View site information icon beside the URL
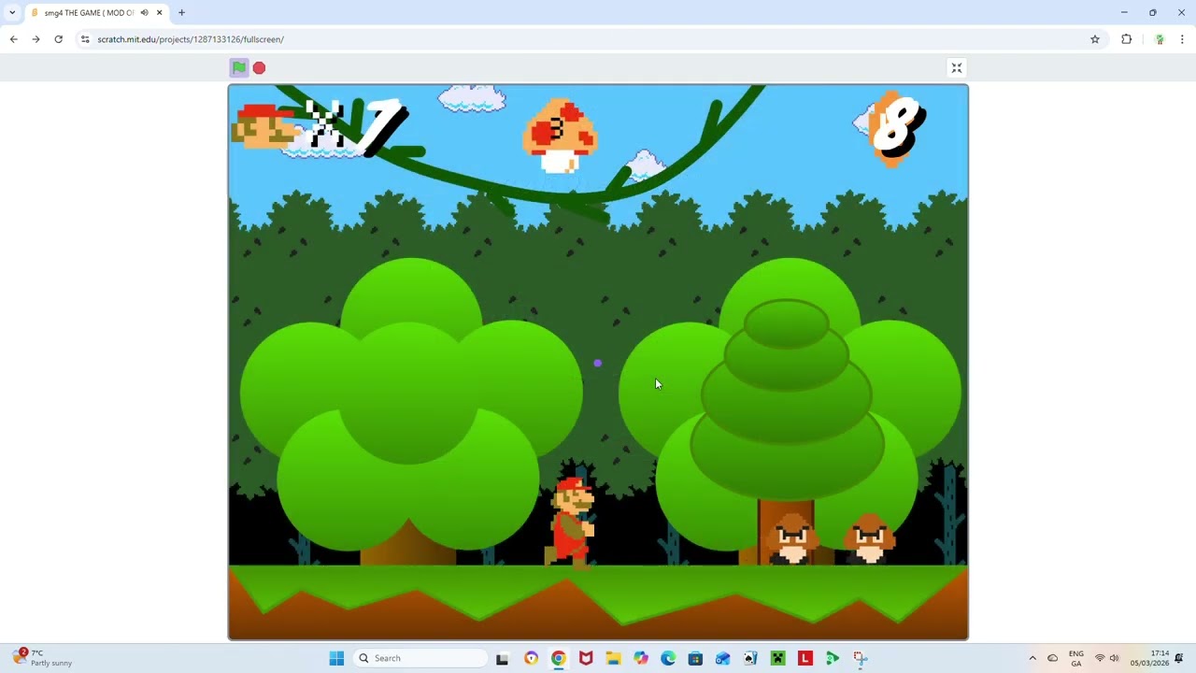The height and width of the screenshot is (673, 1196). 85,39
